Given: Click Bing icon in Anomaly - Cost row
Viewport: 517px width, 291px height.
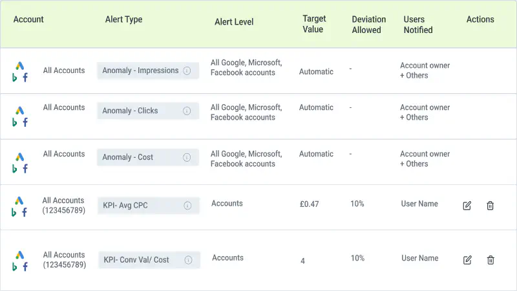Looking at the screenshot, I should pyautogui.click(x=14, y=169).
